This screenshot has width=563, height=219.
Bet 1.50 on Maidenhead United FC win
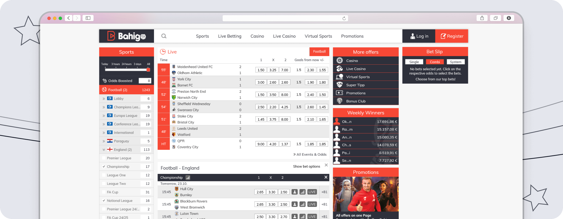[261, 70]
